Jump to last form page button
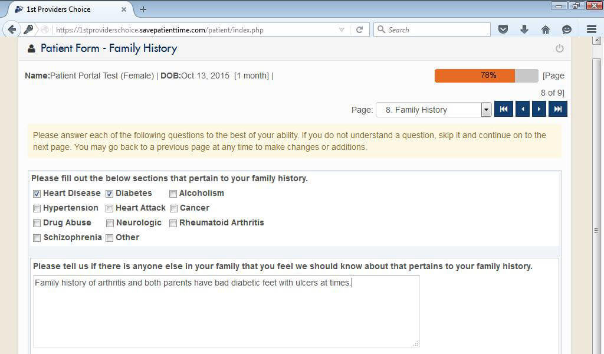Image resolution: width=604 pixels, height=354 pixels. click(x=558, y=109)
